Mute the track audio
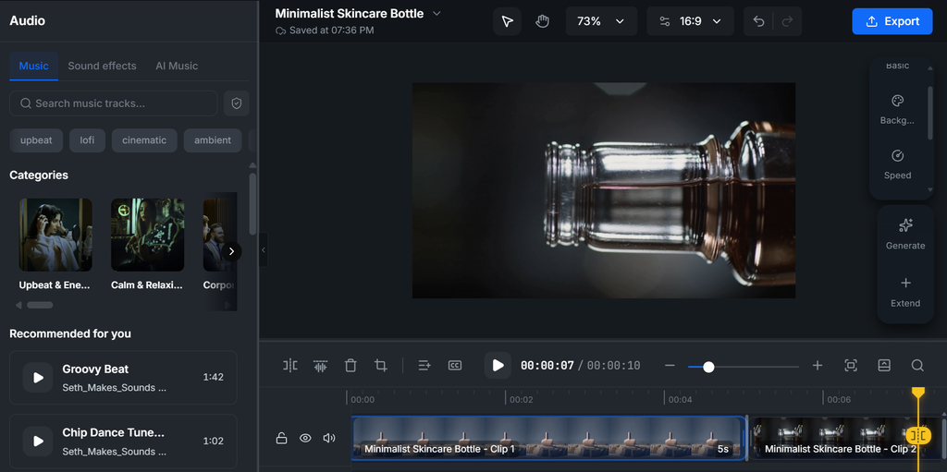 pos(329,438)
